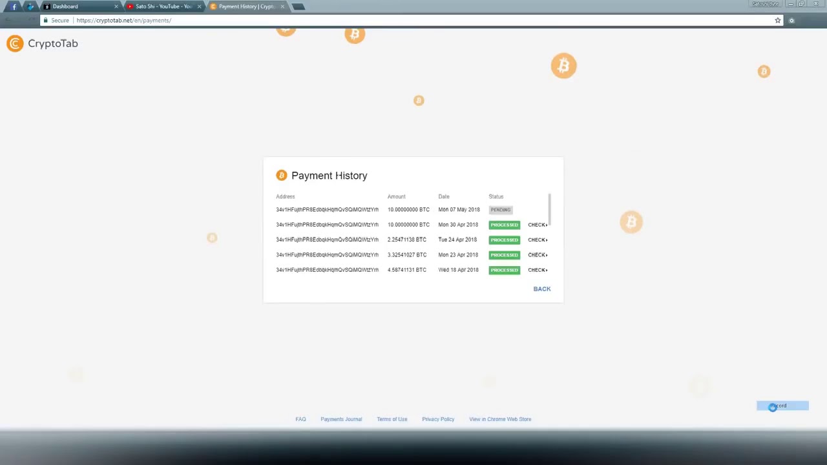
Task: Click PROCESSED badge for 2.25471138 BTC row
Action: tap(505, 240)
